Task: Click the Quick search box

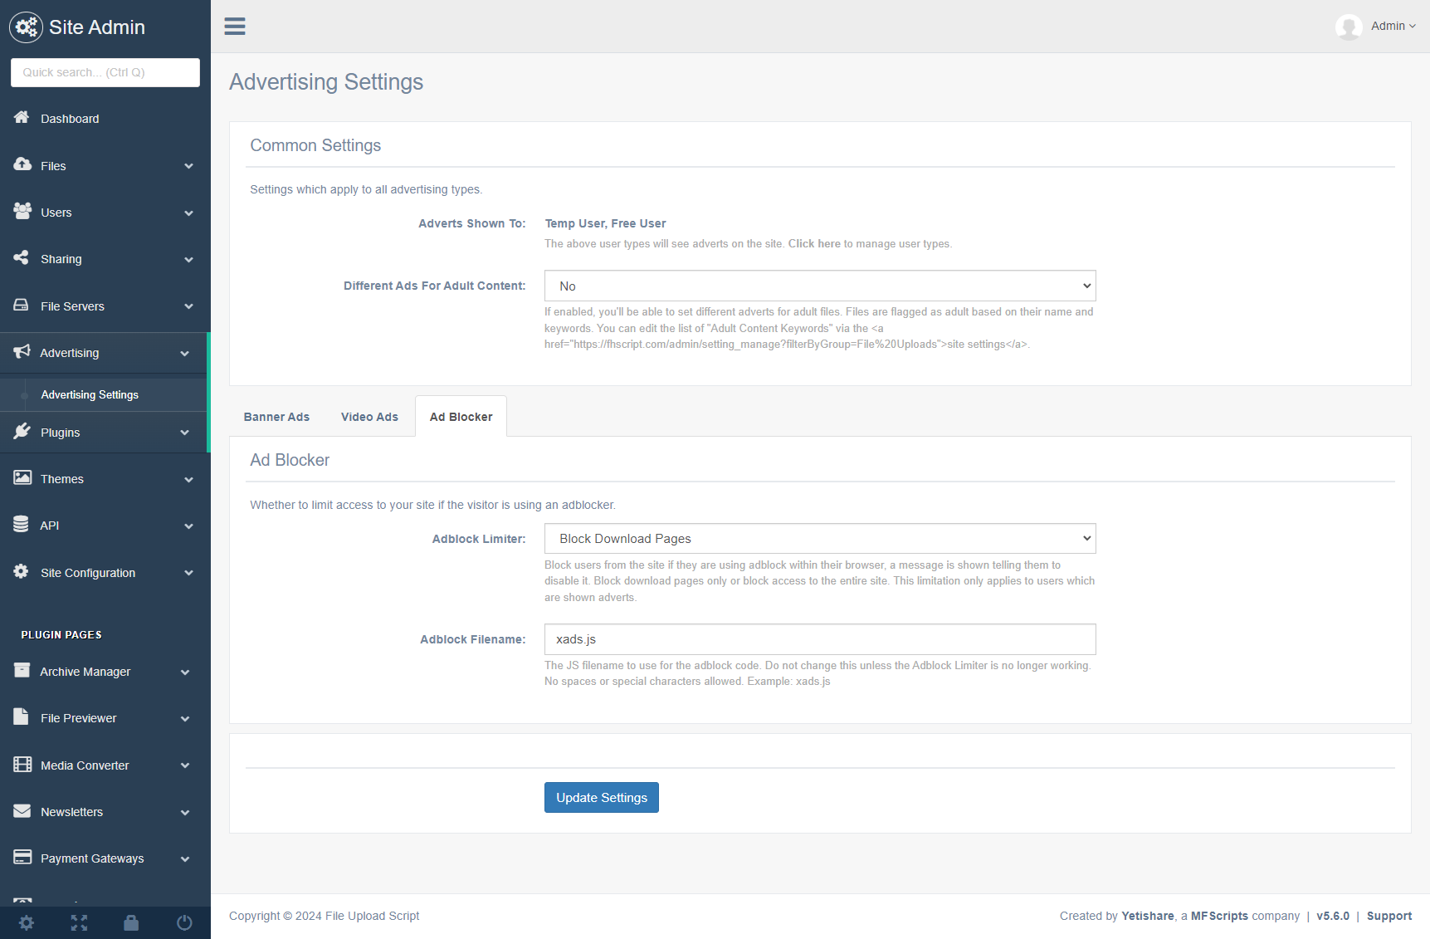Action: tap(105, 72)
